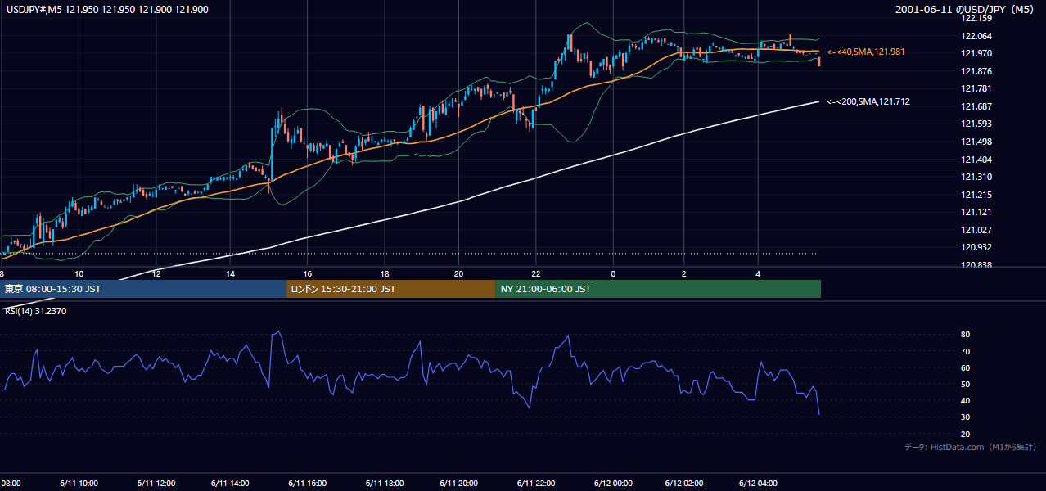Click the RSI(14) 31.2370 indicator label
Viewport: 1046px width, 491px height.
point(36,311)
